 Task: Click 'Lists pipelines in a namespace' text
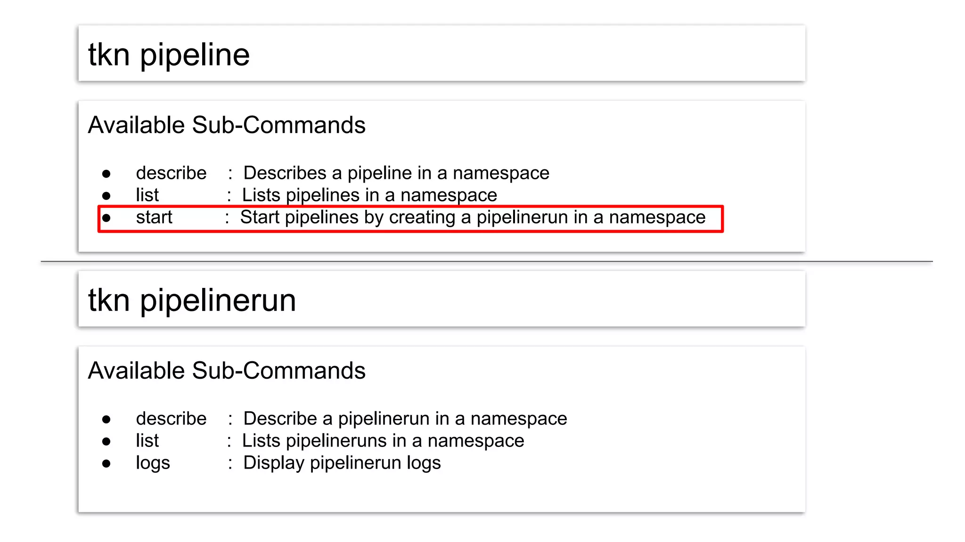(369, 195)
